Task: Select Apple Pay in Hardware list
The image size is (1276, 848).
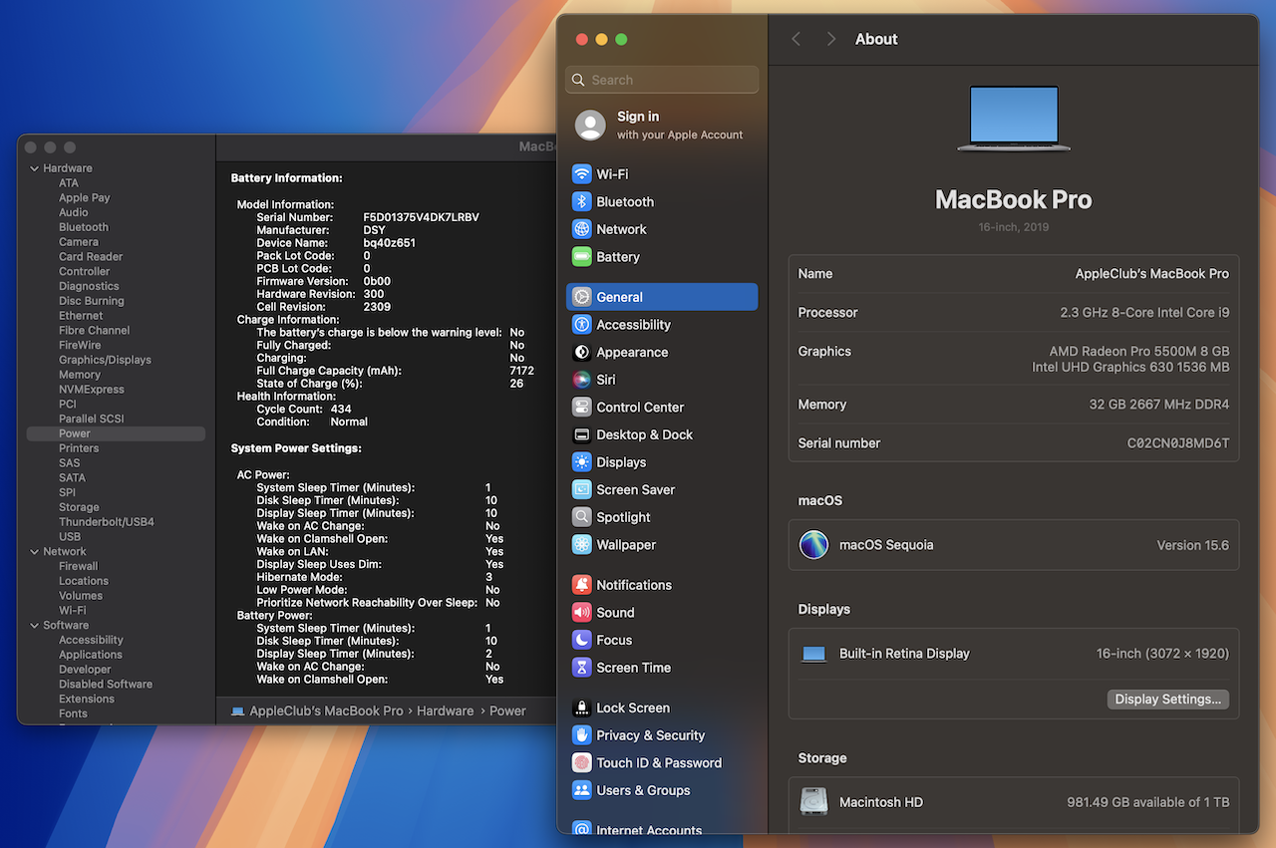Action: tap(85, 197)
